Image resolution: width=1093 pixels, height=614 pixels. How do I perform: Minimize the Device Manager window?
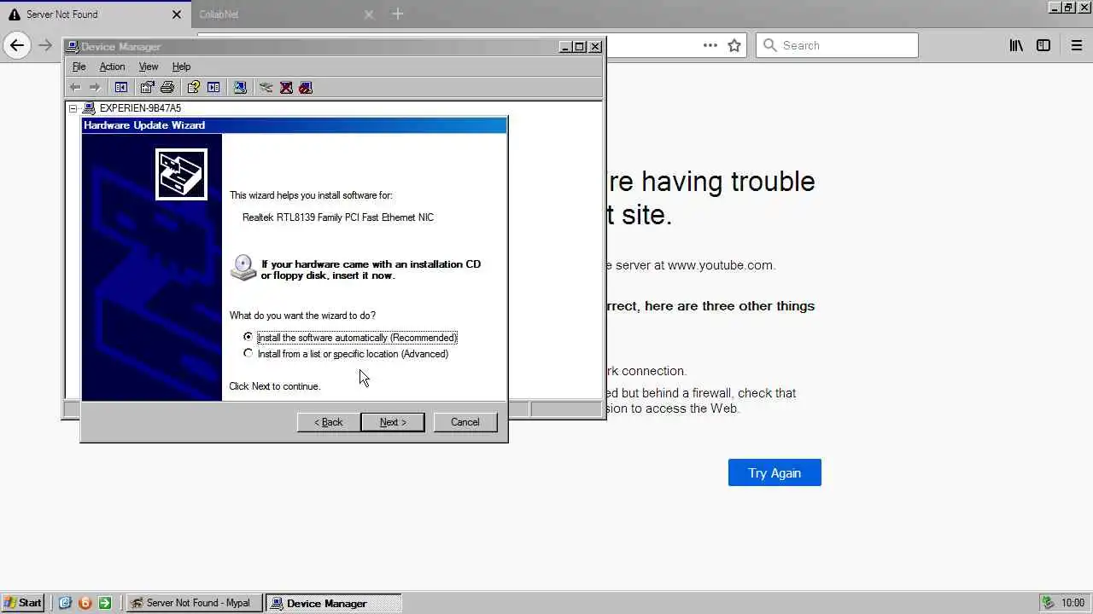(x=565, y=47)
